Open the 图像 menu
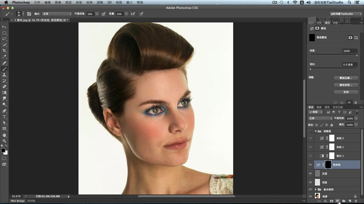364x204 pixels. coord(58,3)
